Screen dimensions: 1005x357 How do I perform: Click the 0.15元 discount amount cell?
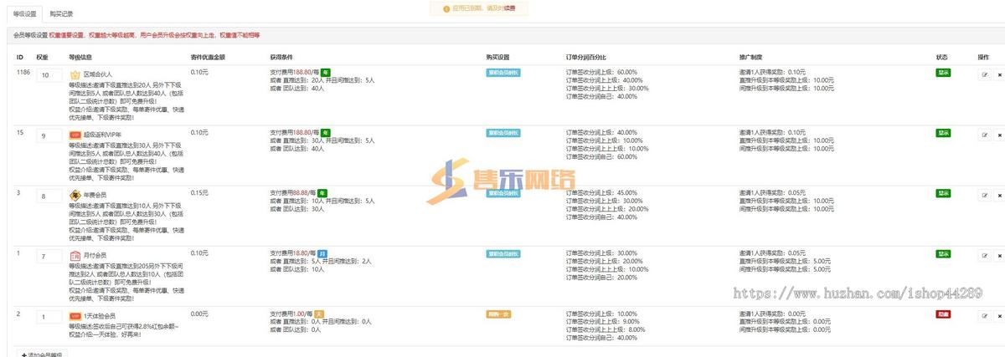[x=199, y=193]
